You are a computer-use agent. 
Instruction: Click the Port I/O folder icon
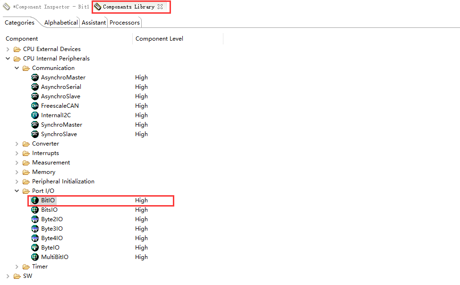pos(26,191)
